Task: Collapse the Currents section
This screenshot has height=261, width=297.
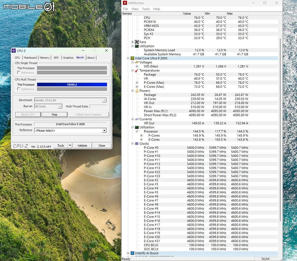Action: click(x=133, y=119)
